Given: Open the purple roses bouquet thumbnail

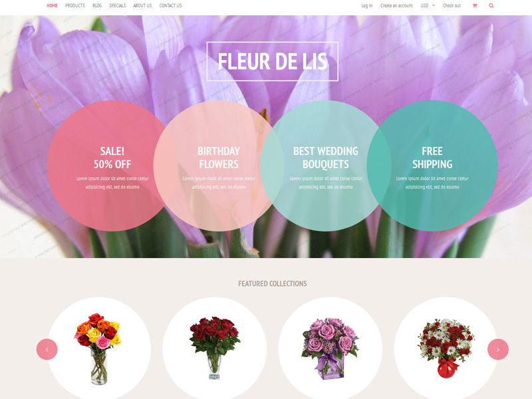Looking at the screenshot, I should click(330, 348).
